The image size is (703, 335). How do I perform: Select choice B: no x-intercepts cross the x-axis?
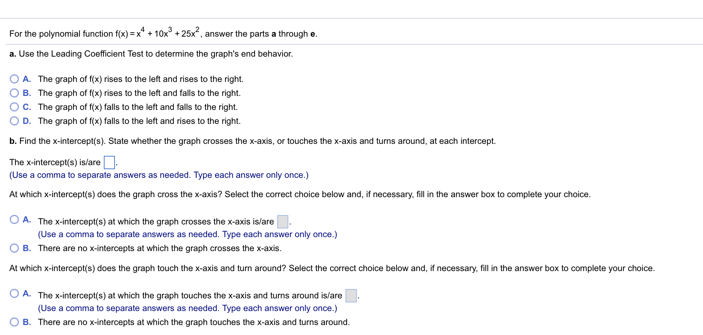14,248
